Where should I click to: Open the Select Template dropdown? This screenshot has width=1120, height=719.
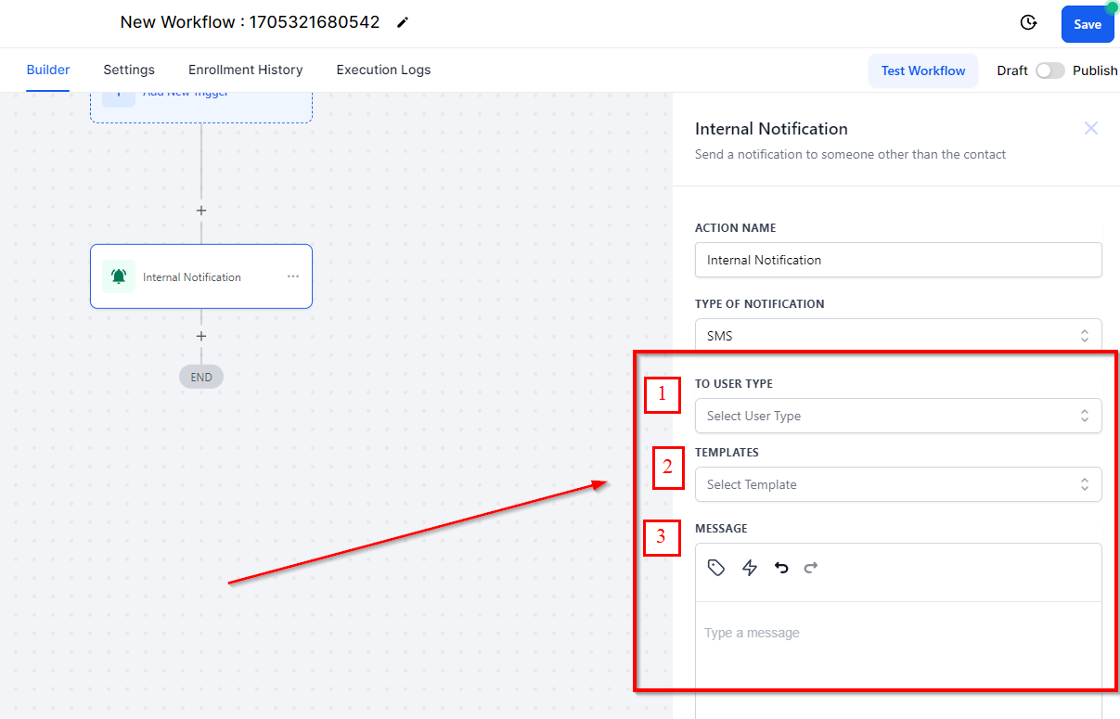coord(898,484)
